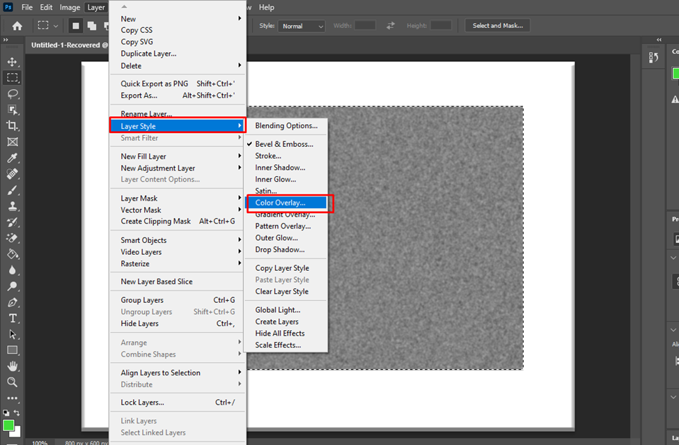Select the Zoom magnifier tool
Screen dimensions: 679x445
pos(12,382)
